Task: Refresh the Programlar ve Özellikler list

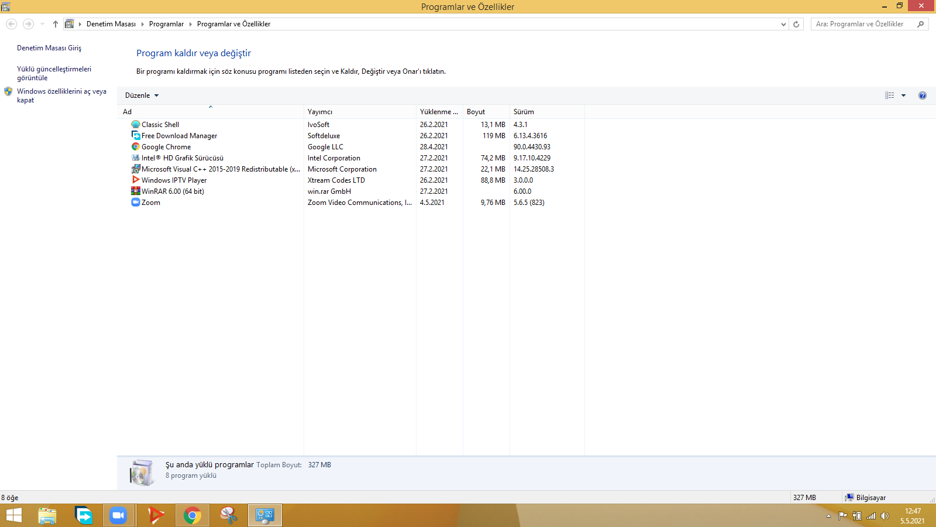Action: pos(796,24)
